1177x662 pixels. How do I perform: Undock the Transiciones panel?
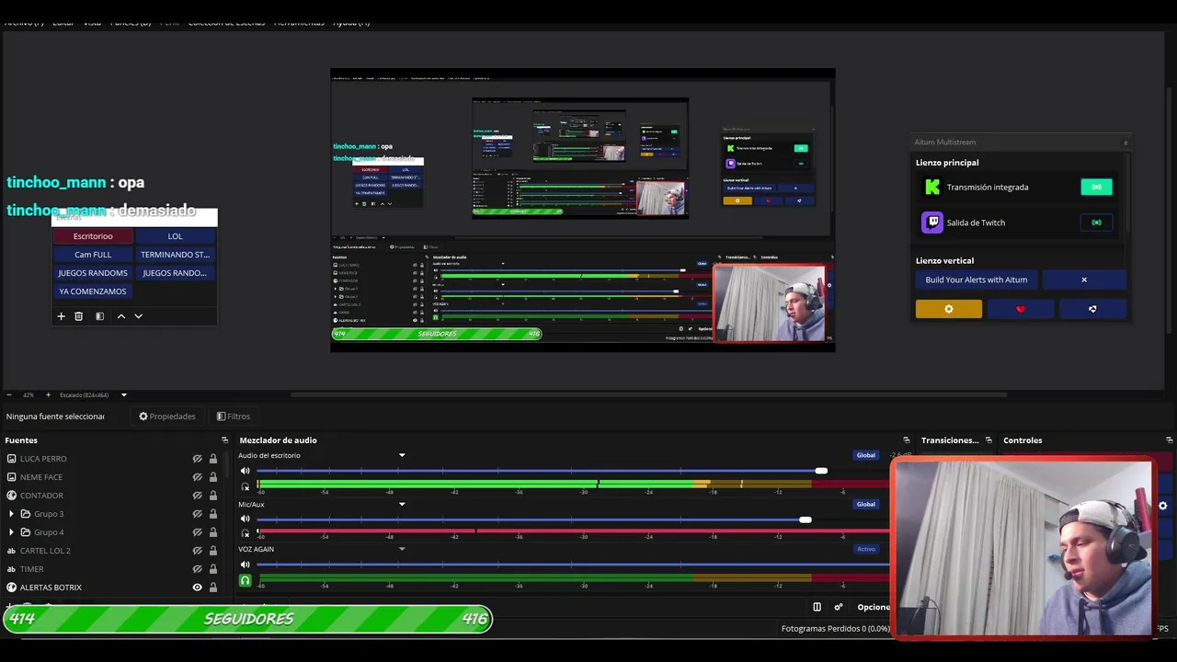[x=988, y=440]
